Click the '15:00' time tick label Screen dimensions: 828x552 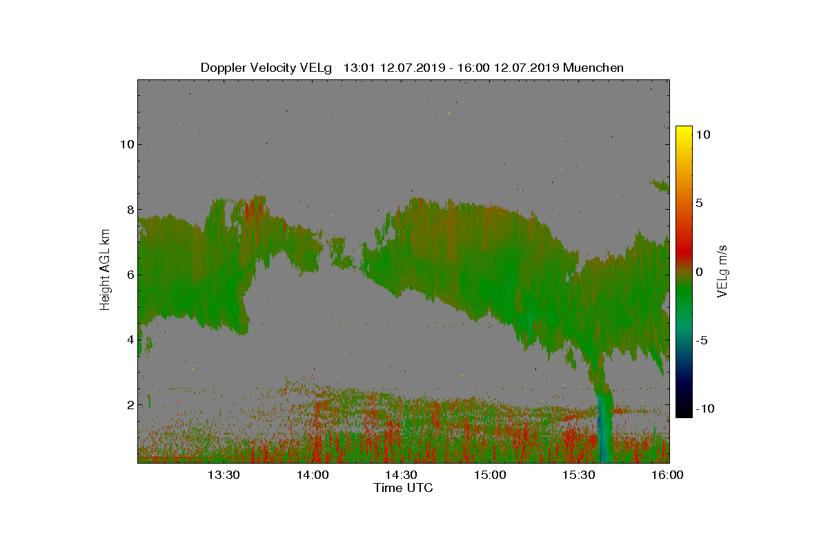(490, 475)
